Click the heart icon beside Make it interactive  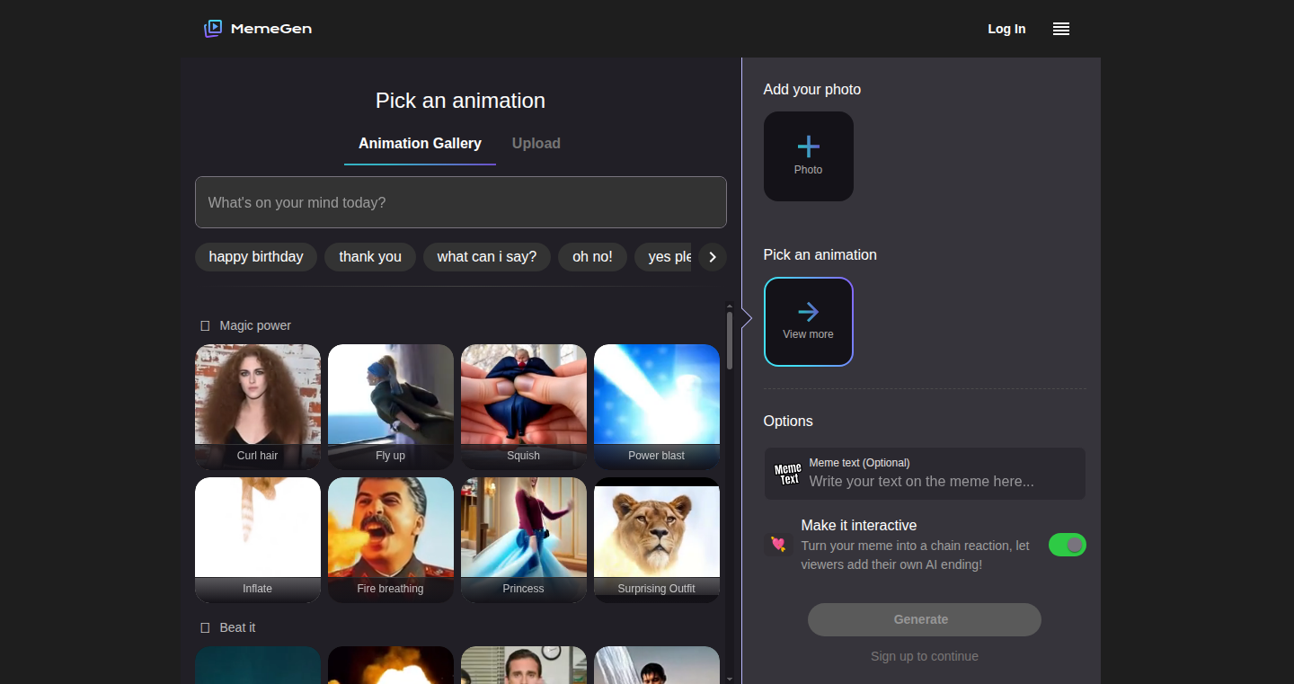[x=778, y=544]
